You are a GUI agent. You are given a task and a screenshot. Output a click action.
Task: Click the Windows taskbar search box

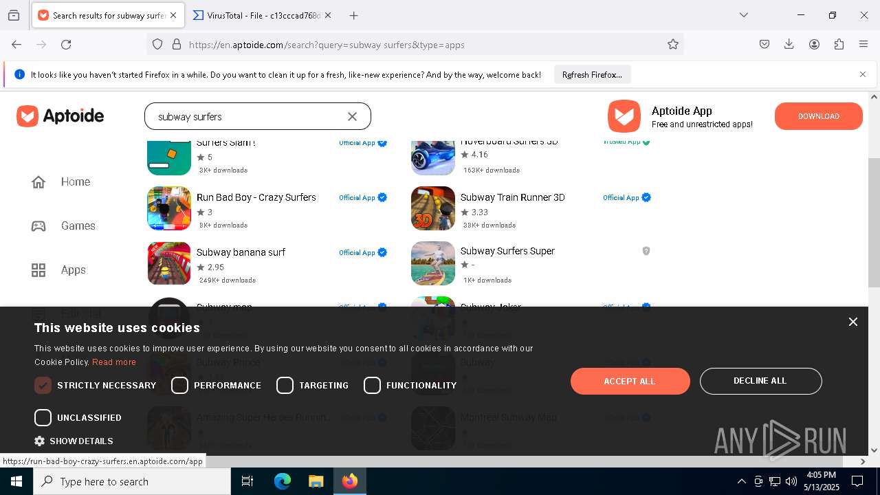pyautogui.click(x=132, y=481)
